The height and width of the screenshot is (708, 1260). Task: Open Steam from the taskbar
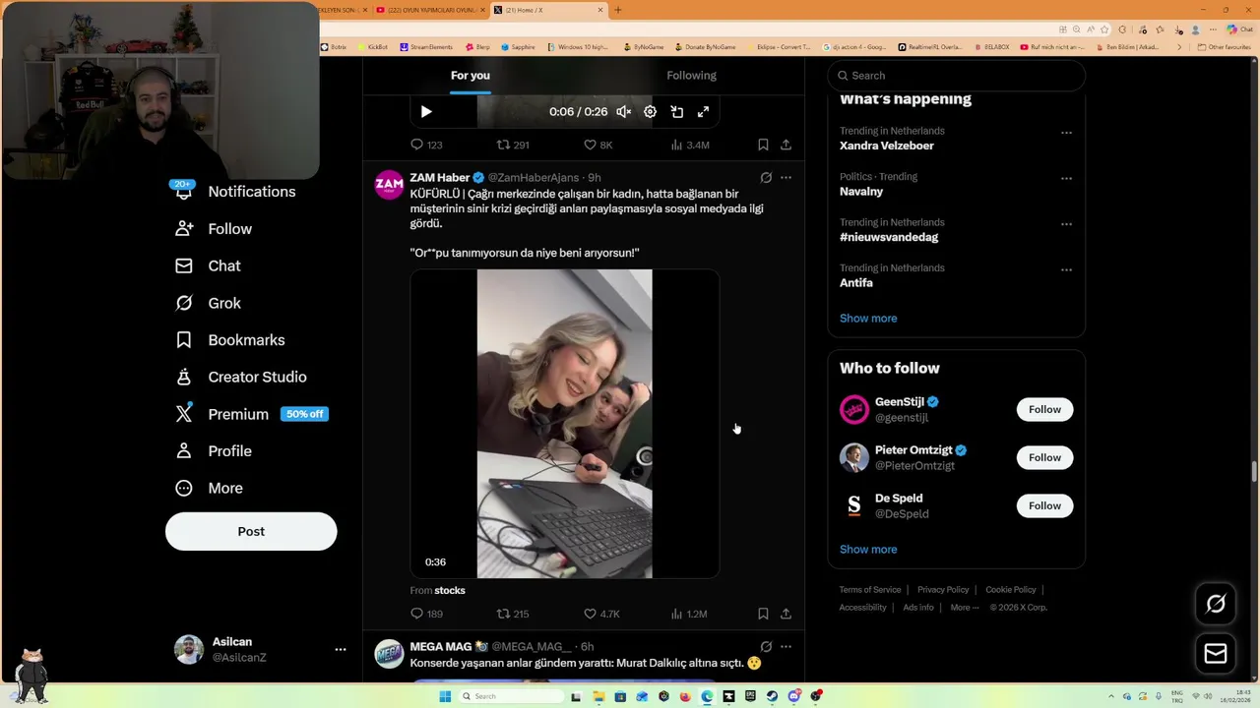(x=772, y=696)
